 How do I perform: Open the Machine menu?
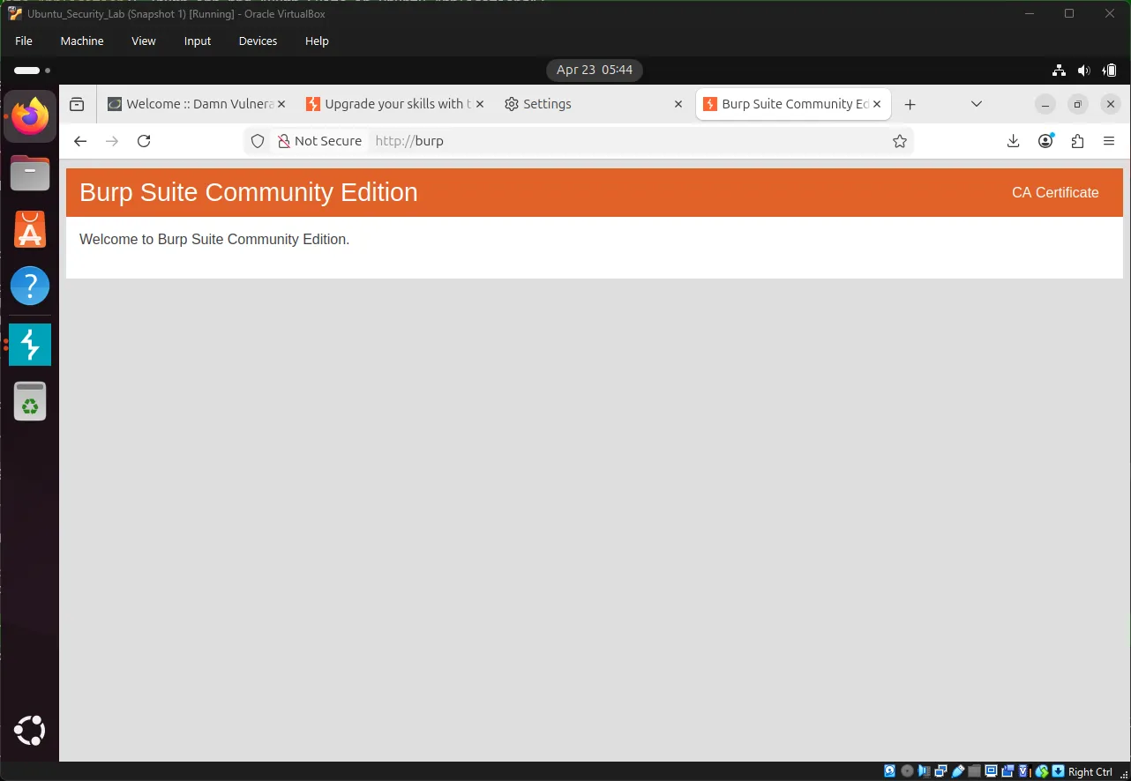pyautogui.click(x=82, y=41)
